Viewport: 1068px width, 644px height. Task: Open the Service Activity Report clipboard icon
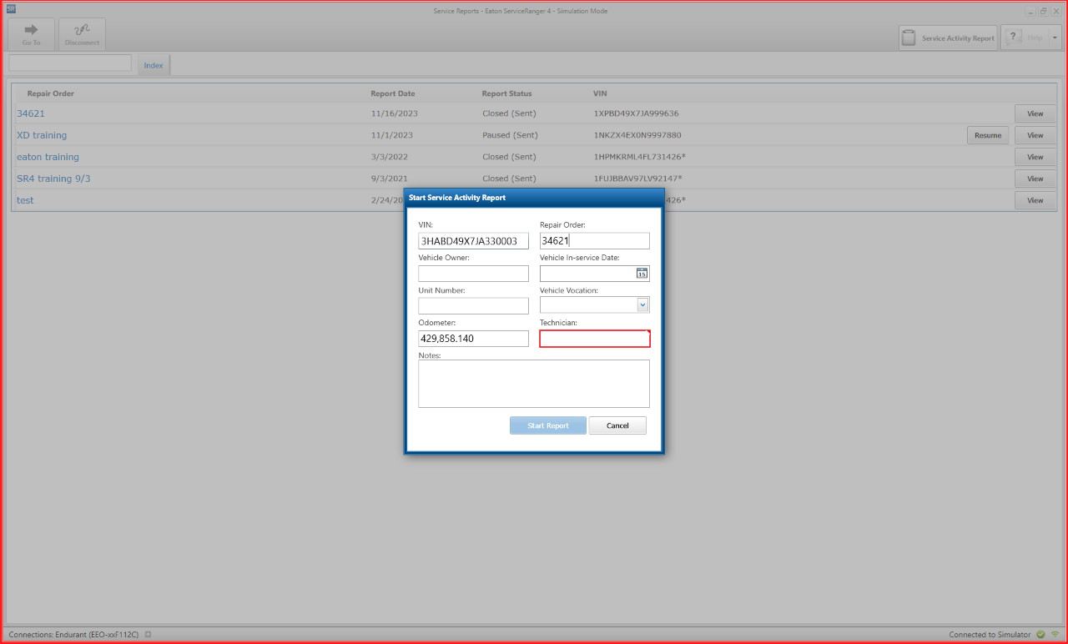(909, 38)
